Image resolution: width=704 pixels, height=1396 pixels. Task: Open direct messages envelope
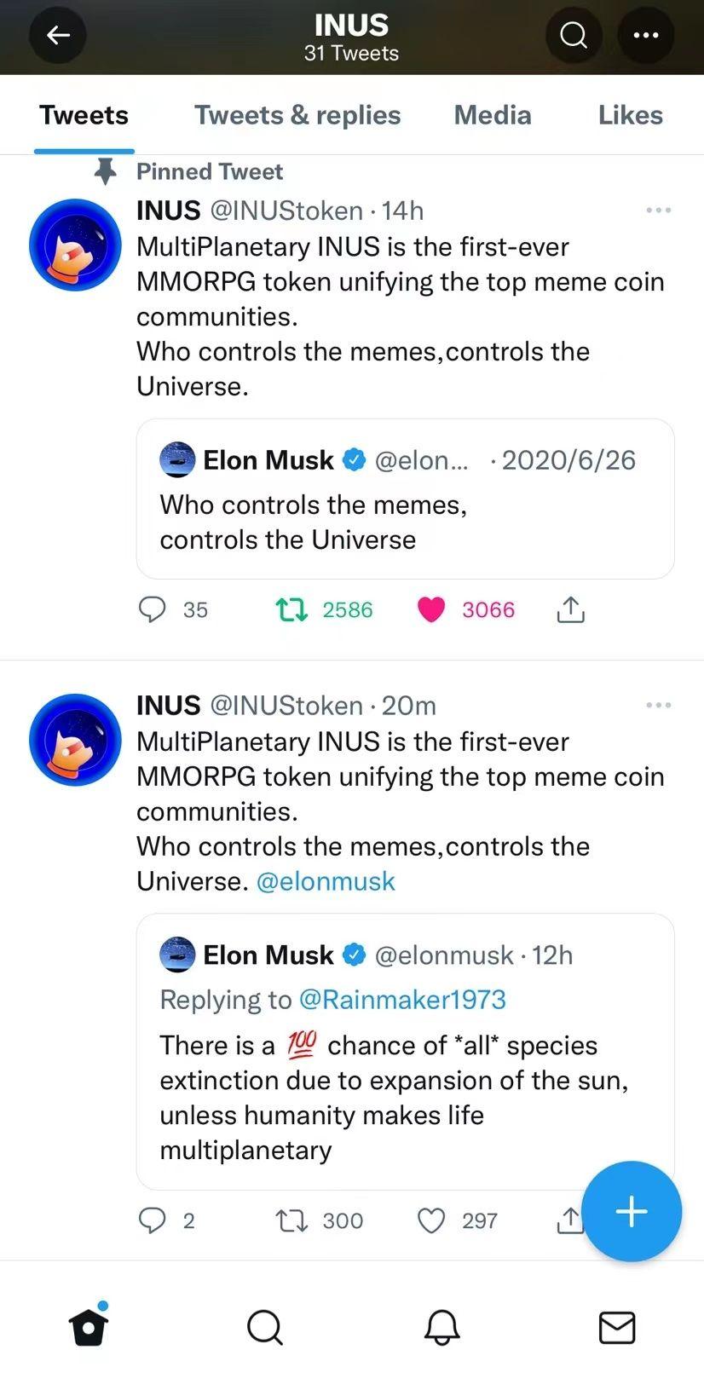pos(617,1326)
